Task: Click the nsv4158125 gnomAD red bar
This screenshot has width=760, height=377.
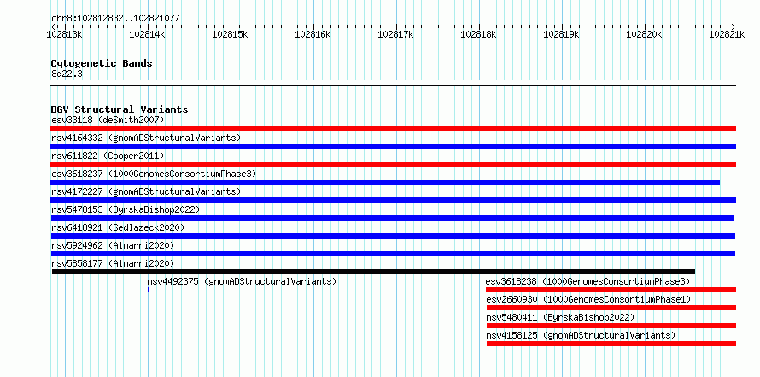Action: pos(611,344)
